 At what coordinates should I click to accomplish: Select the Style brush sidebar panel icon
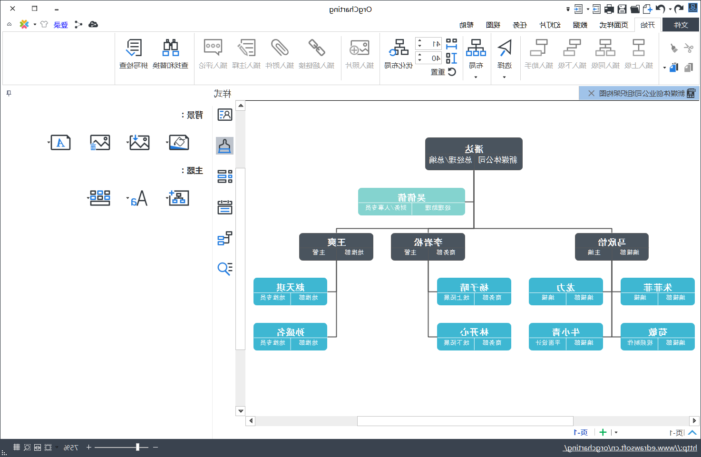[x=224, y=146]
